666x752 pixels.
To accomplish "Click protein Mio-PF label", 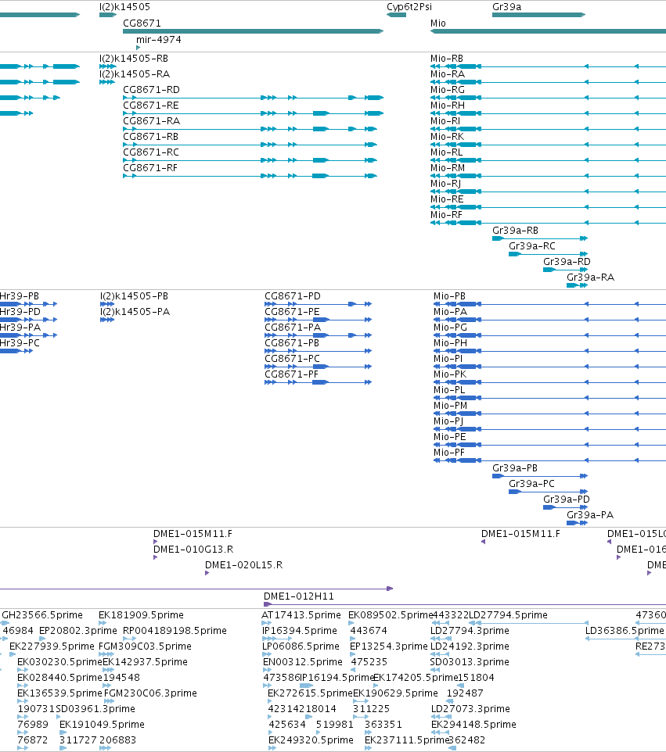I will click(x=449, y=453).
